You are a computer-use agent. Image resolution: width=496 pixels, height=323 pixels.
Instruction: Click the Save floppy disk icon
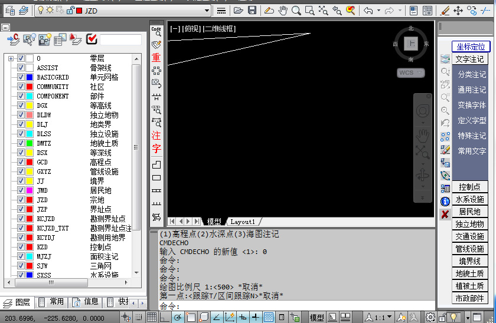pos(252,11)
